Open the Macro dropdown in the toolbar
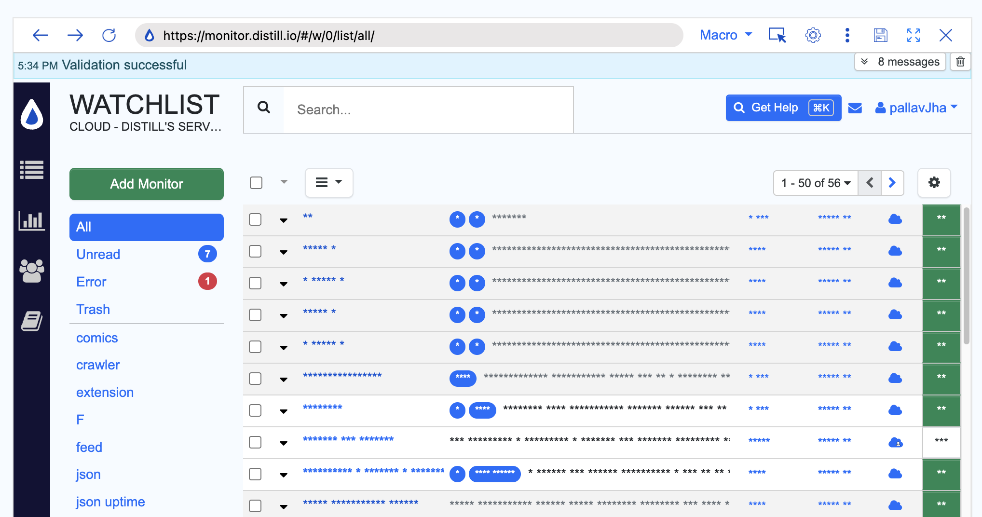The height and width of the screenshot is (517, 982). point(725,35)
